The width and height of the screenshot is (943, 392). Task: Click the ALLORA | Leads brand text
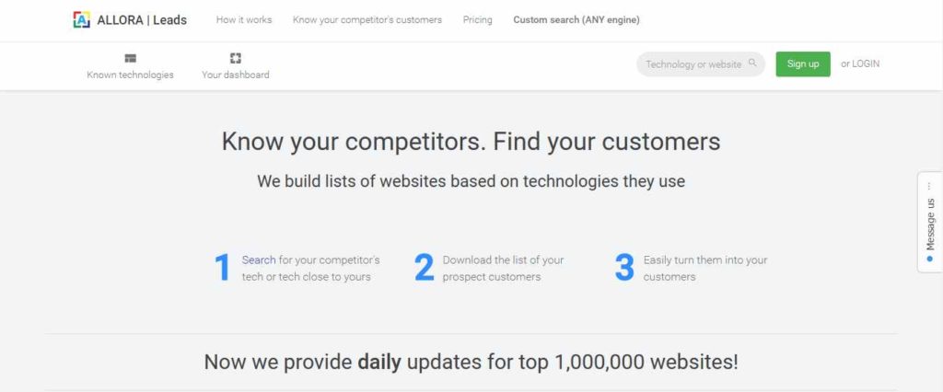[x=142, y=20]
